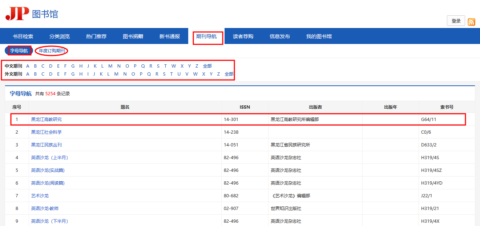Click ISSN cell 14-238
Screen dimensions: 480x226
(x=231, y=132)
